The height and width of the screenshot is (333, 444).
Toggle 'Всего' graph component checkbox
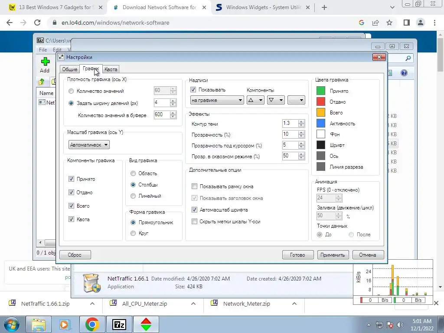click(71, 206)
